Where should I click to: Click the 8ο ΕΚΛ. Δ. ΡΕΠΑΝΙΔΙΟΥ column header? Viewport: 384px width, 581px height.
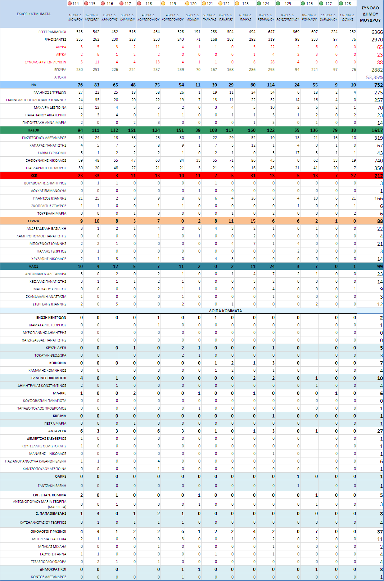(266, 17)
